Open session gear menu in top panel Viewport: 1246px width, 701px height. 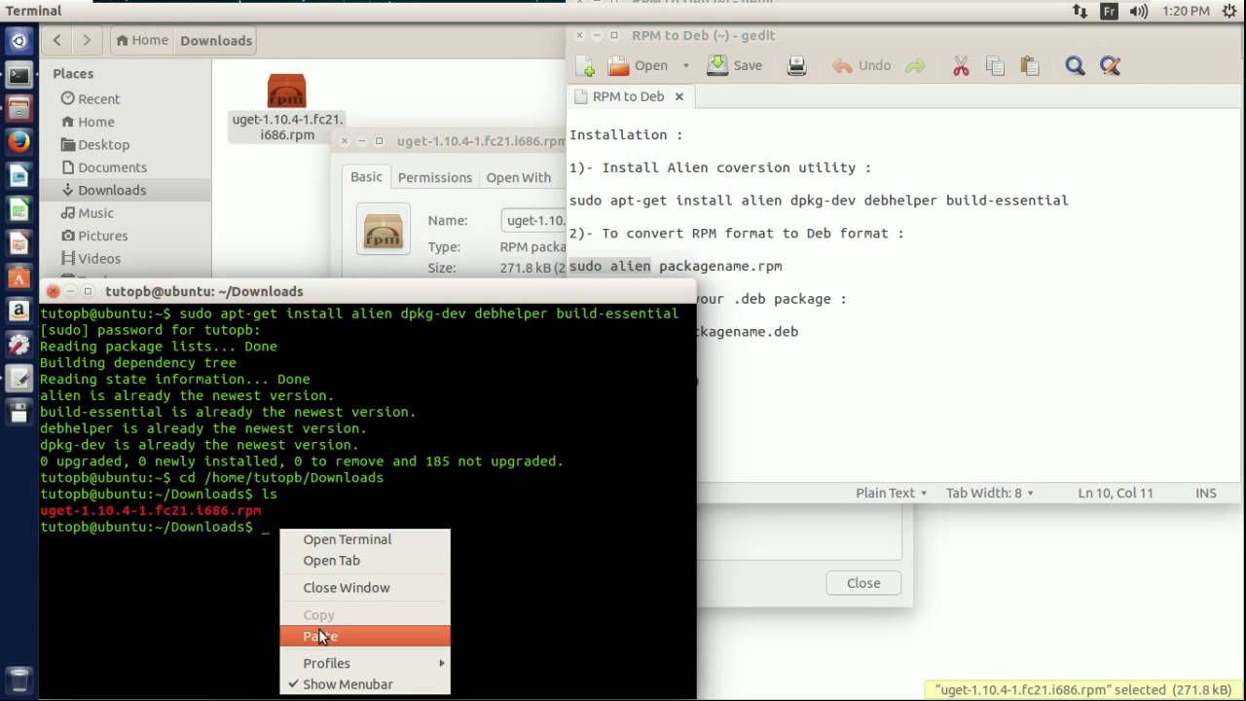[1228, 11]
